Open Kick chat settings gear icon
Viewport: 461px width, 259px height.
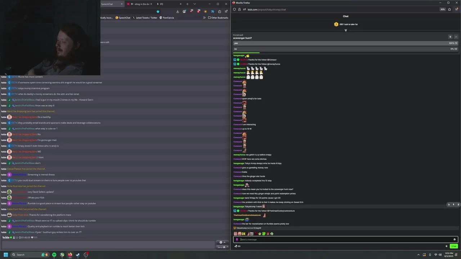pyautogui.click(x=447, y=246)
